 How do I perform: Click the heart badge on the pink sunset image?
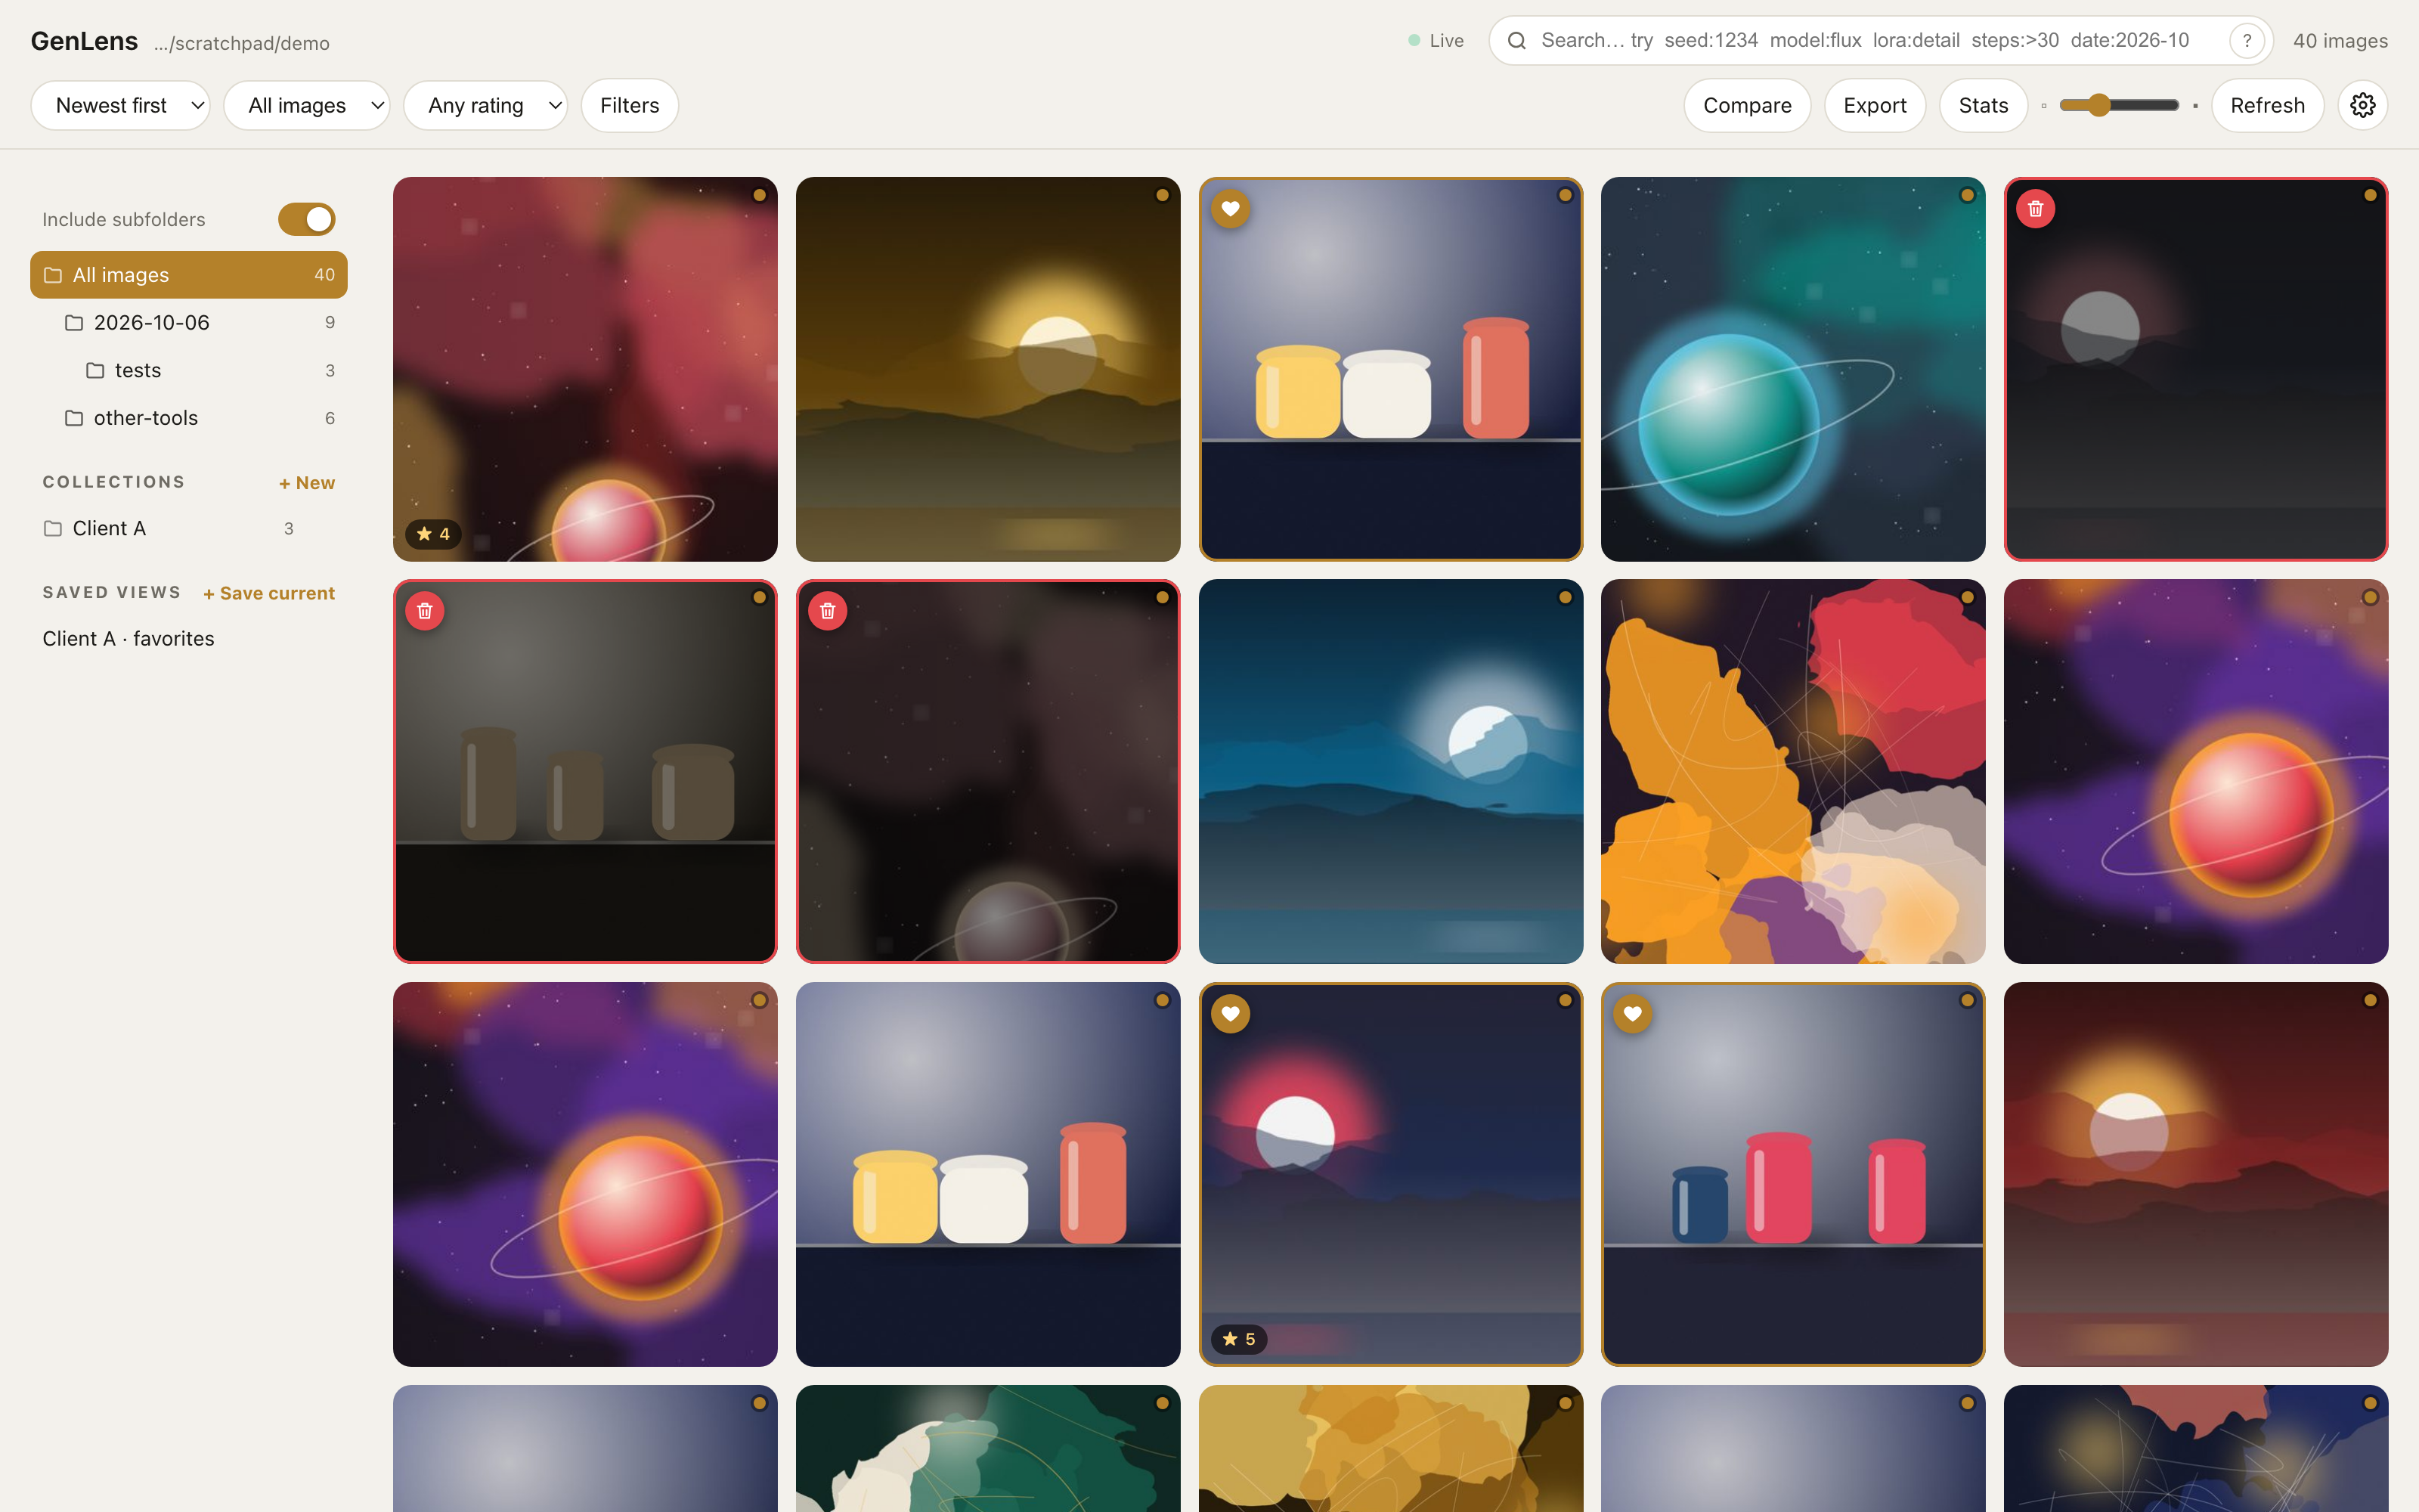(1231, 1014)
